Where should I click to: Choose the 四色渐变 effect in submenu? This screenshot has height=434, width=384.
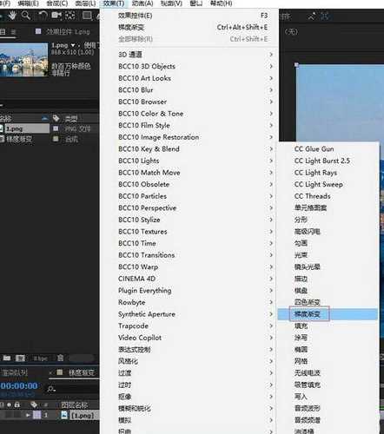pyautogui.click(x=328, y=302)
